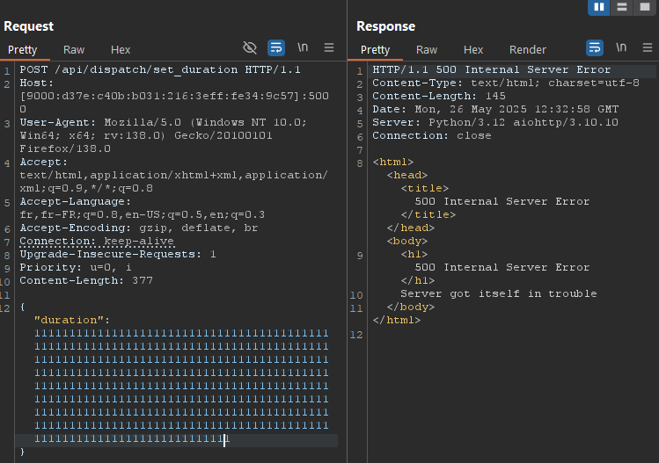659x463 pixels.
Task: Place cursor in last line of duration value
Action: [x=132, y=438]
